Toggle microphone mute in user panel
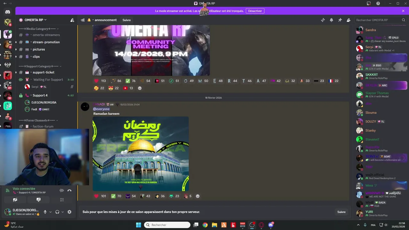 click(45, 212)
